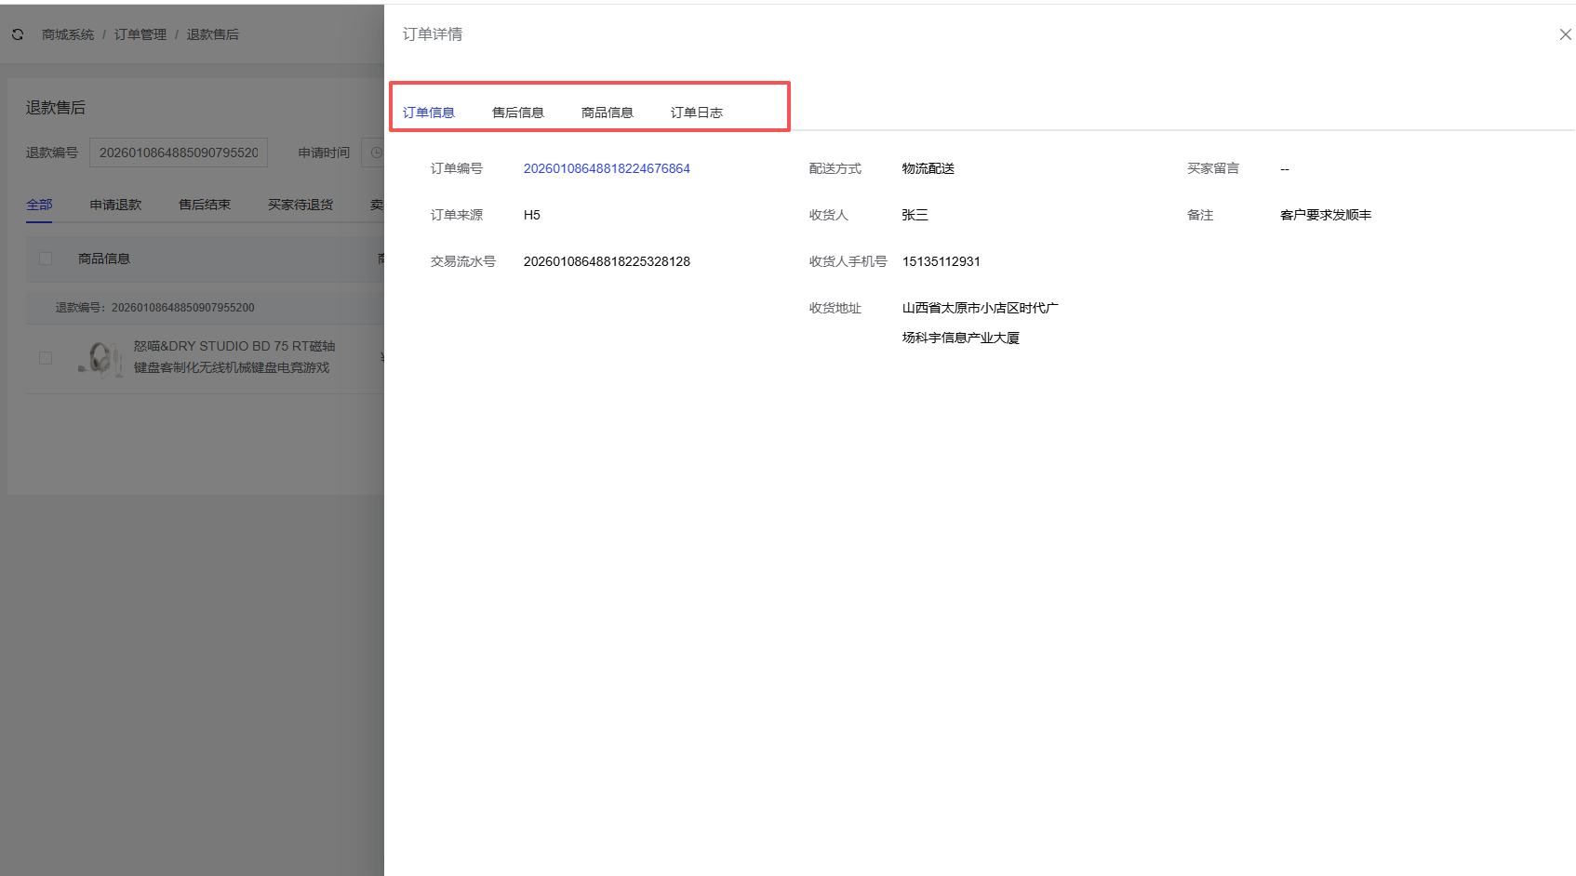Image resolution: width=1576 pixels, height=876 pixels.
Task: Select the 全部 filter tab
Action: pyautogui.click(x=39, y=205)
